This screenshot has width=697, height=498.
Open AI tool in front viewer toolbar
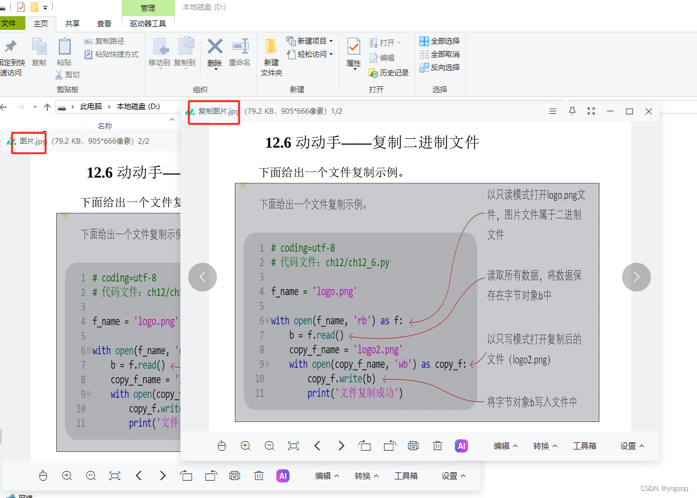tap(461, 445)
